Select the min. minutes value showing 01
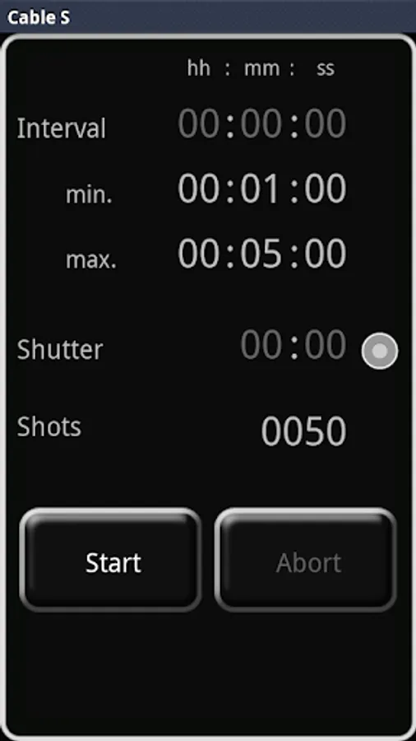Image resolution: width=416 pixels, height=741 pixels. tap(261, 188)
